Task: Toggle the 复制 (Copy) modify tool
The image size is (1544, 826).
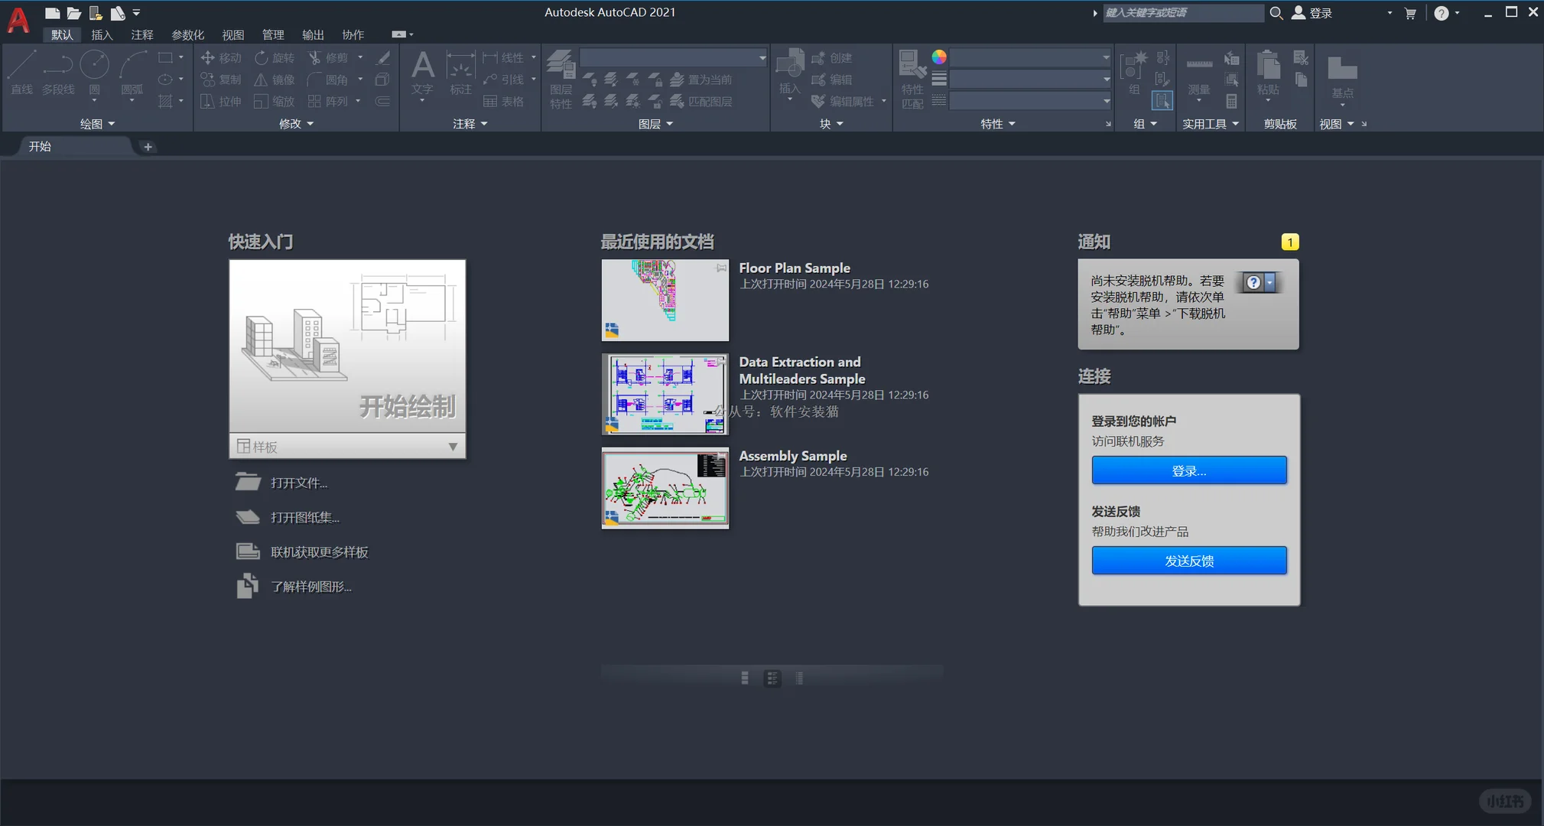Action: pos(219,79)
